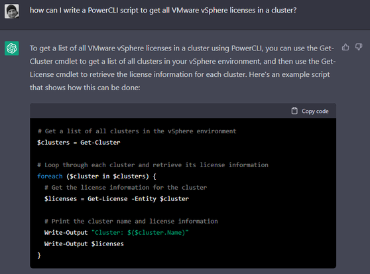Click the thumbs down feedback icon
This screenshot has width=370, height=274.
pyautogui.click(x=359, y=47)
